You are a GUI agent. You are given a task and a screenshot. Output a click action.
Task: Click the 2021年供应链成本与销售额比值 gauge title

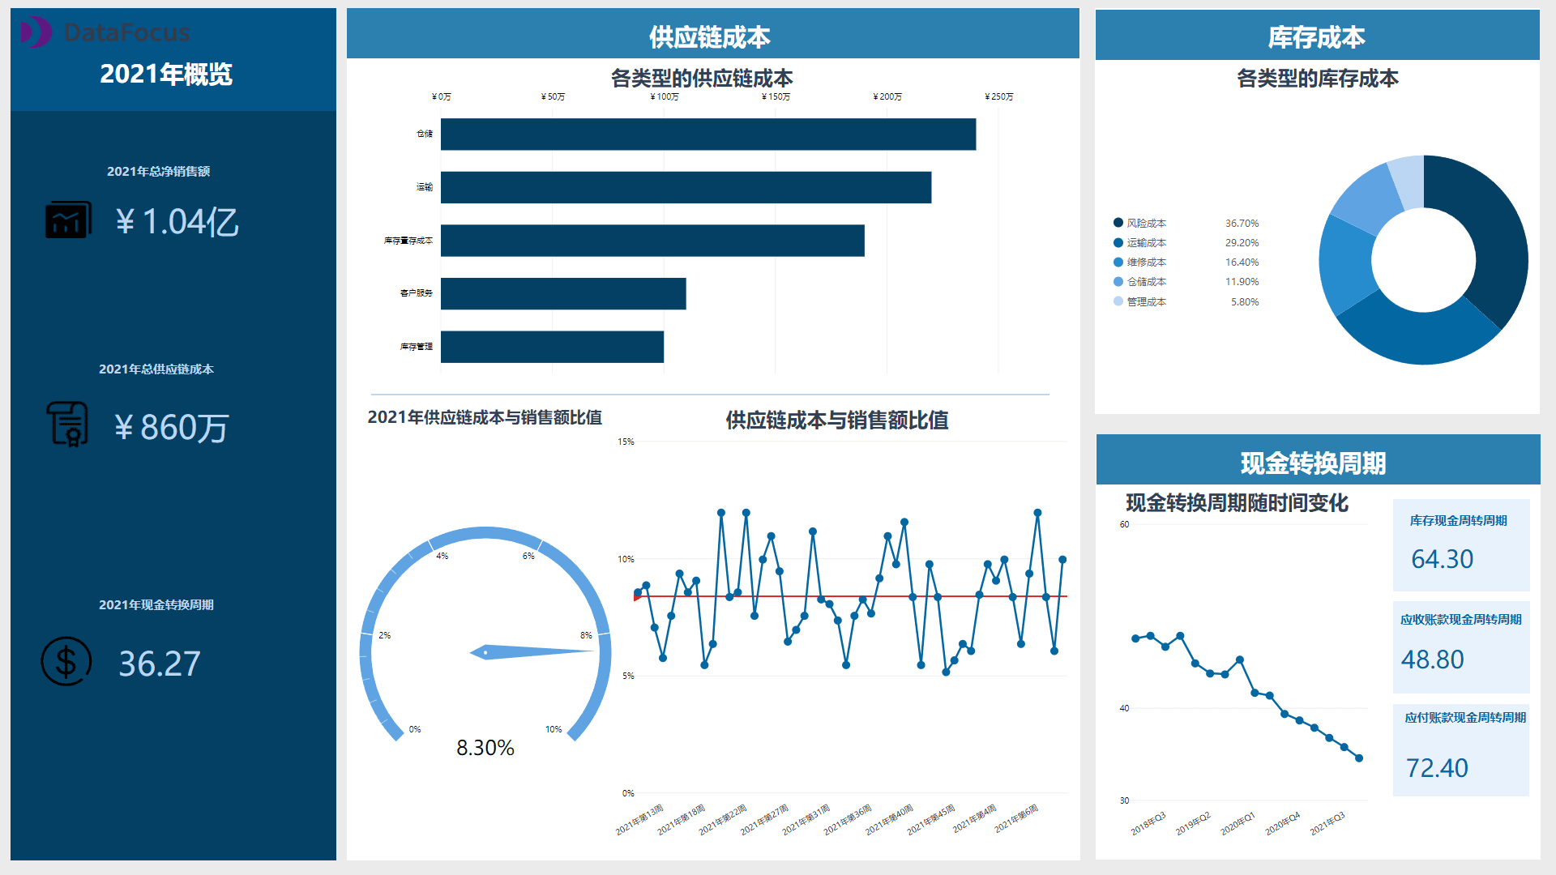[485, 417]
